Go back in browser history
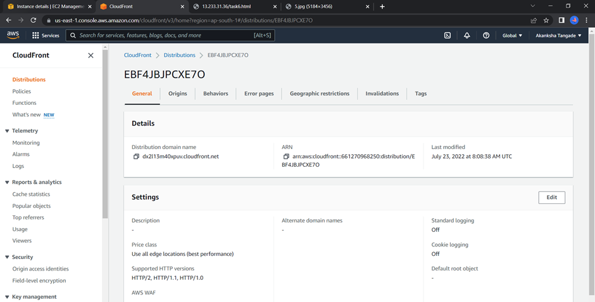Viewport: 595px width, 302px height. tap(9, 20)
